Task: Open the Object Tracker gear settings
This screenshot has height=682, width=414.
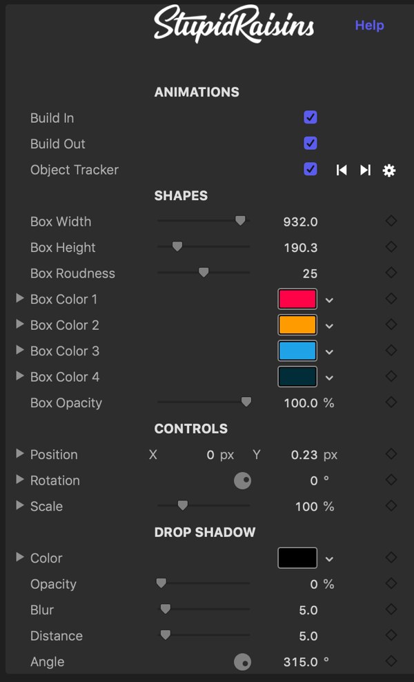Action: coord(388,170)
